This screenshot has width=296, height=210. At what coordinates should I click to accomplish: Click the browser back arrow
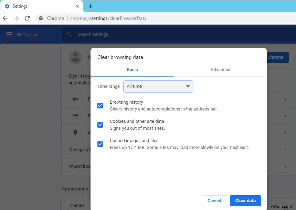5,18
